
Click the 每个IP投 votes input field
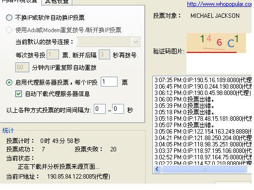click(x=109, y=82)
